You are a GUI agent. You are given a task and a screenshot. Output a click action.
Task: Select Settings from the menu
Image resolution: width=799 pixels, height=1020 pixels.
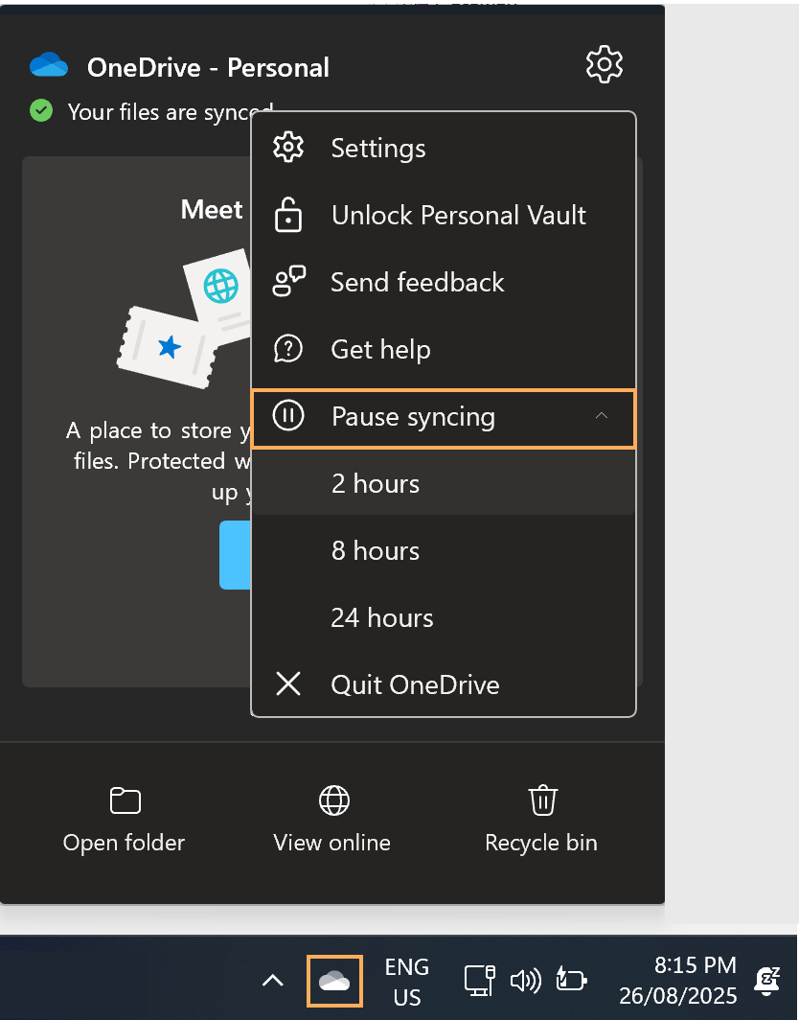pyautogui.click(x=377, y=149)
